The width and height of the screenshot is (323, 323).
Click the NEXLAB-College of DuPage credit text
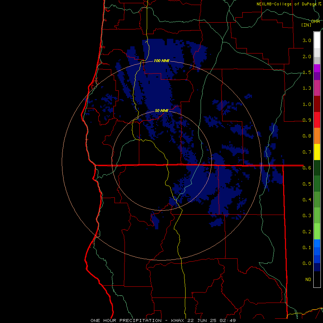(x=286, y=4)
